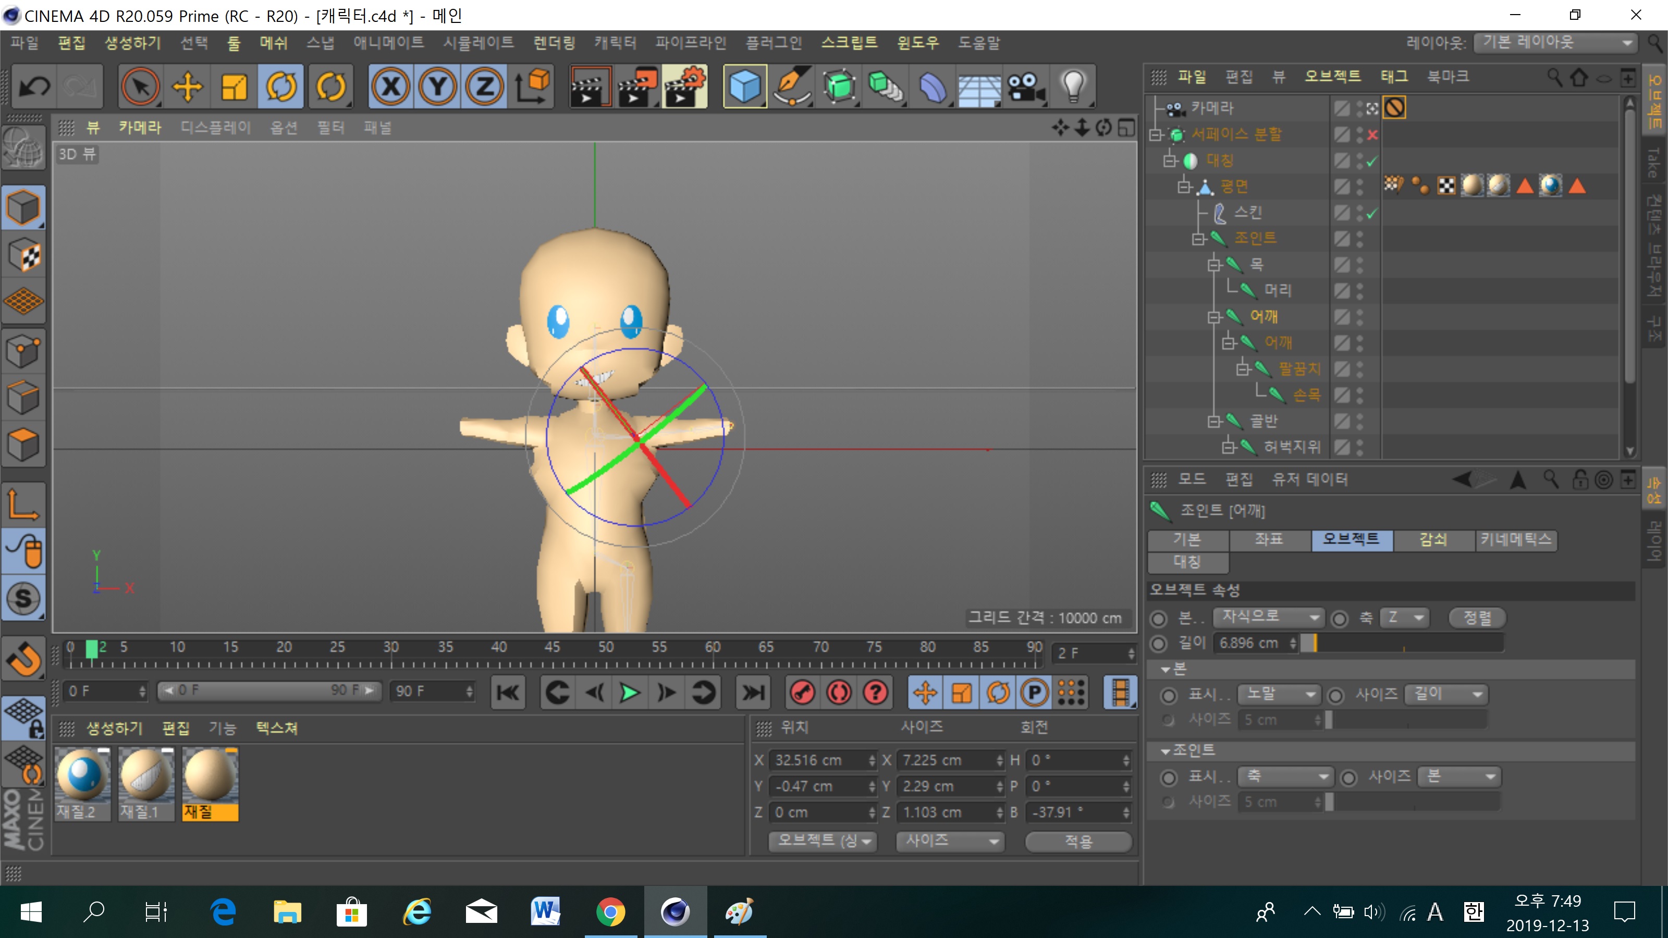Open the 메쉬 menu
The image size is (1668, 938).
tap(273, 43)
